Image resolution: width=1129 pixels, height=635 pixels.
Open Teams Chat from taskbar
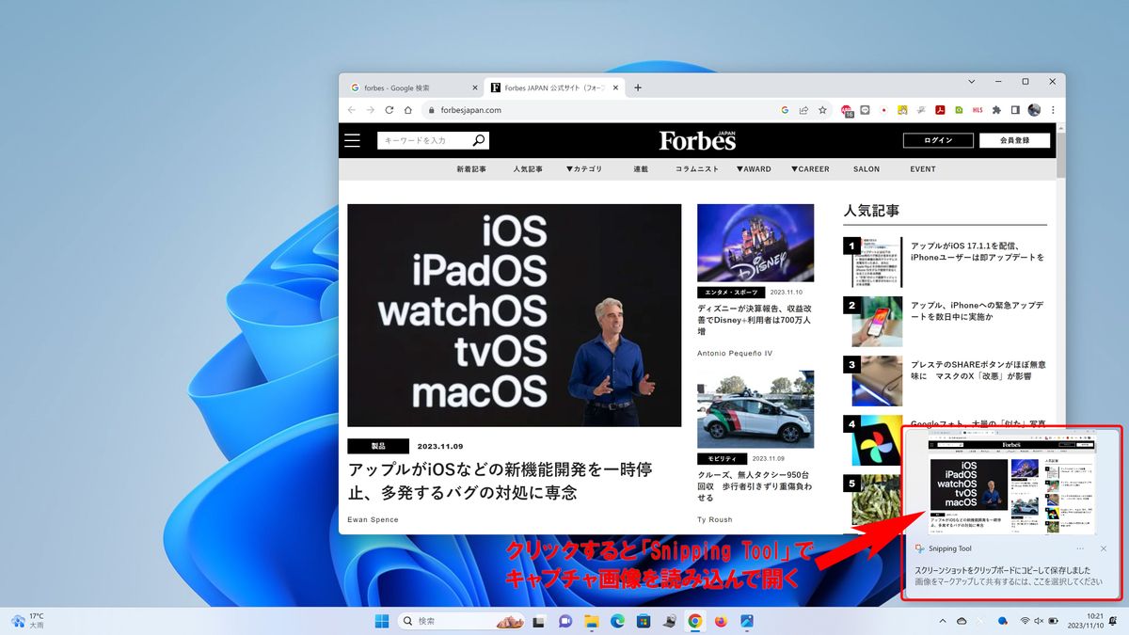click(565, 621)
